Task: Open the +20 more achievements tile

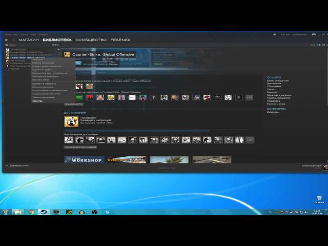Action: pyautogui.click(x=250, y=140)
